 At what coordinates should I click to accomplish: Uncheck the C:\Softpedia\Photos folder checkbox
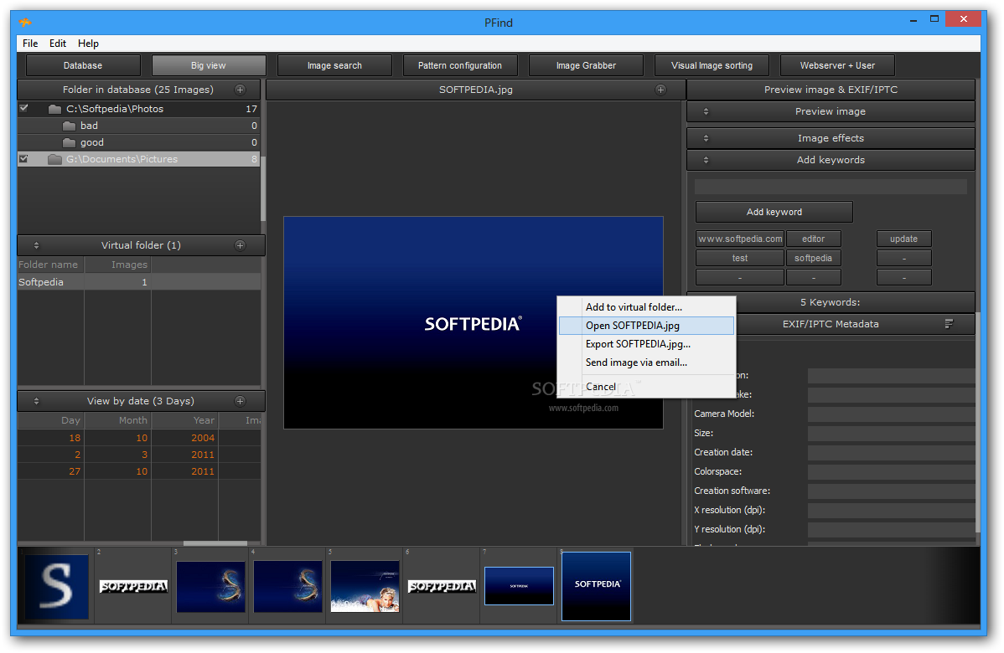[23, 108]
